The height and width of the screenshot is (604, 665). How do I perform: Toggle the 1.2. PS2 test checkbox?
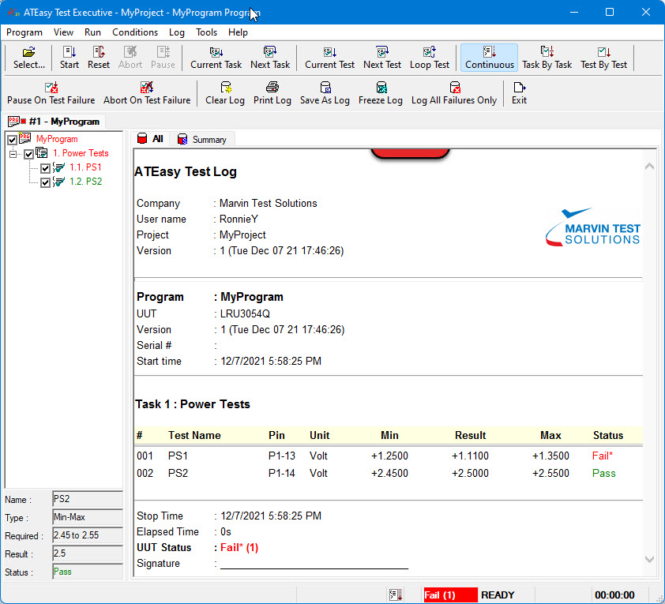[45, 182]
